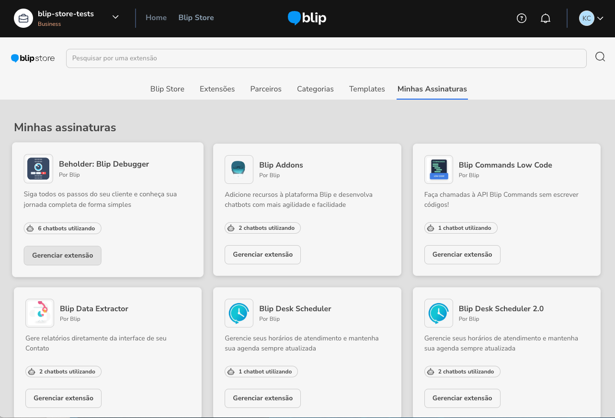The width and height of the screenshot is (615, 418).
Task: Click the 'Gere relatórios diretamente' description
Action: click(96, 343)
